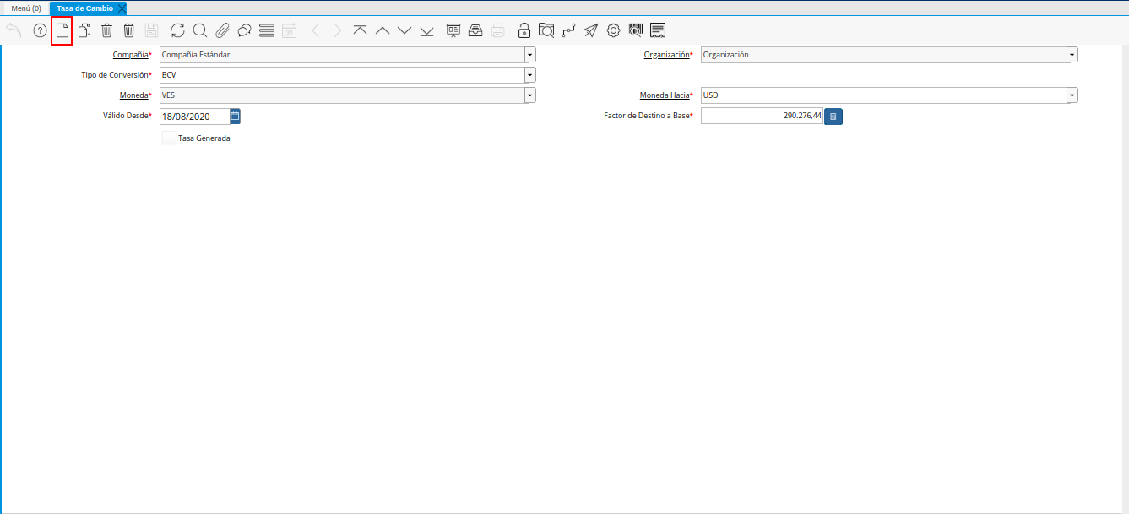Click the barcode scan icon in toolbar

(x=636, y=31)
